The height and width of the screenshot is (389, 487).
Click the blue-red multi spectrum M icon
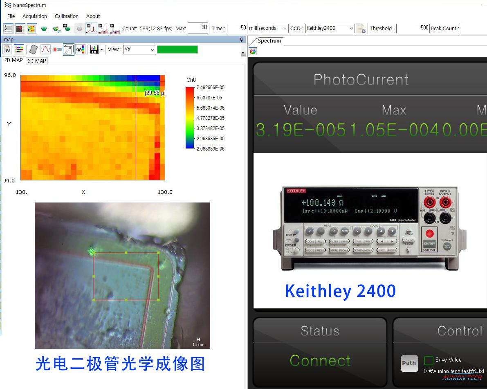click(x=115, y=29)
